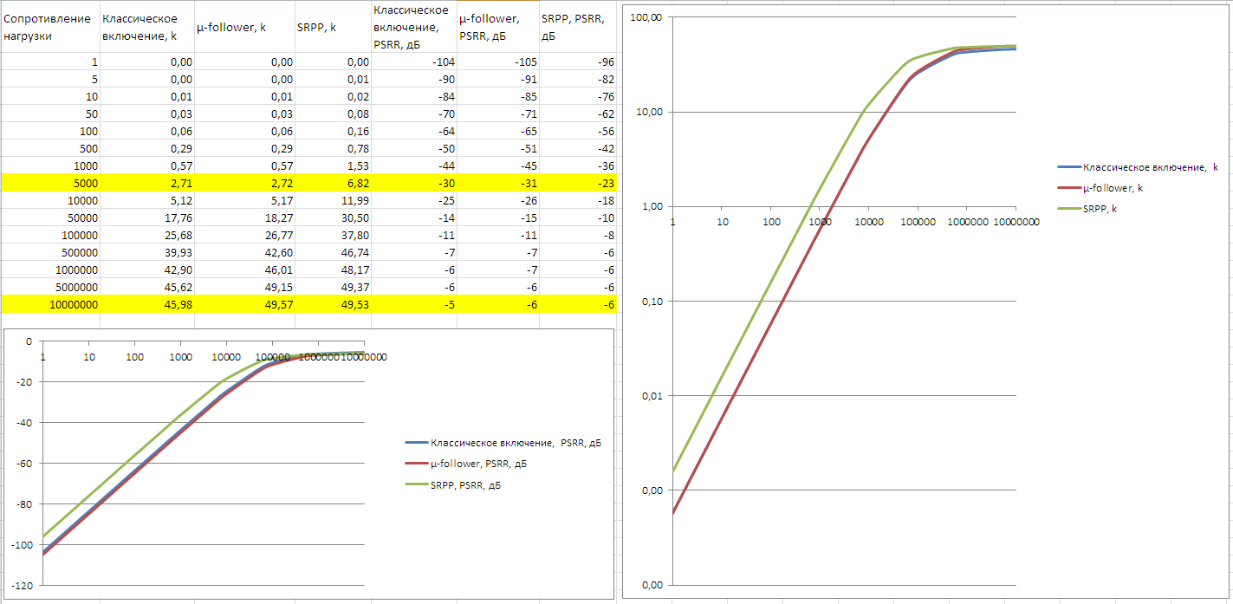1233x604 pixels.
Task: Select the cell with value 18,27
Action: [x=244, y=218]
